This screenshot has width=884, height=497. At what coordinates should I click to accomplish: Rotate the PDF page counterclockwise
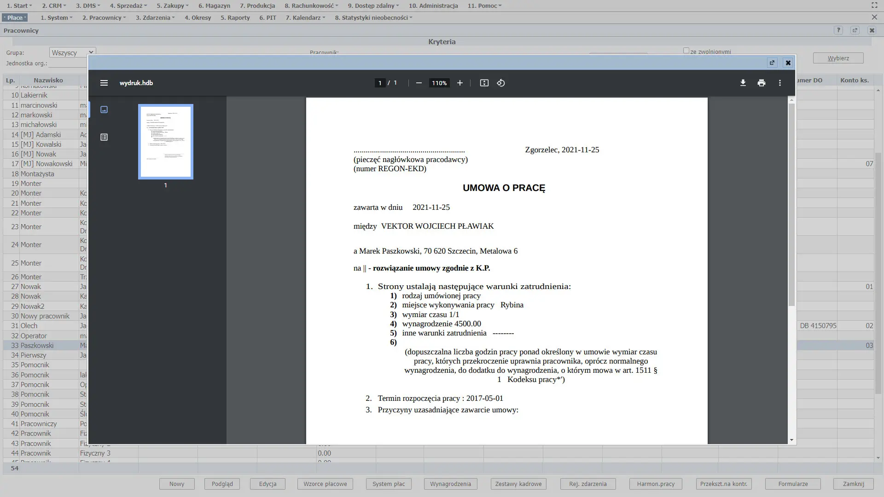coord(501,83)
